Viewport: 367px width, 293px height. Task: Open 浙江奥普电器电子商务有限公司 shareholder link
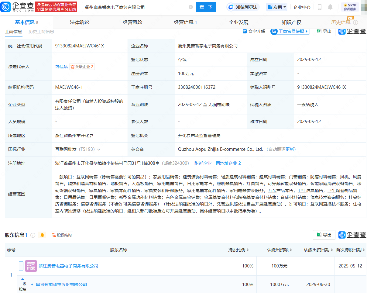click(68, 266)
